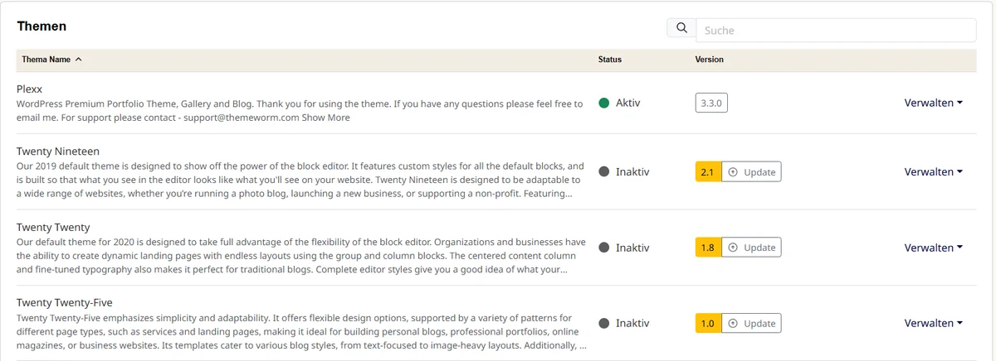The image size is (996, 361).
Task: Sort by Thema Name column header
Action: [46, 60]
